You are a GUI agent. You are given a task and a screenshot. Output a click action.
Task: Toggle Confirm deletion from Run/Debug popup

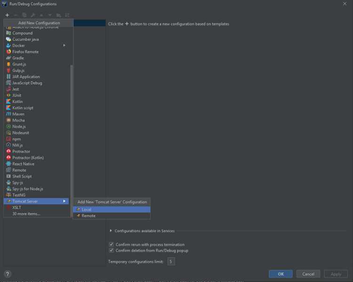[x=112, y=251]
